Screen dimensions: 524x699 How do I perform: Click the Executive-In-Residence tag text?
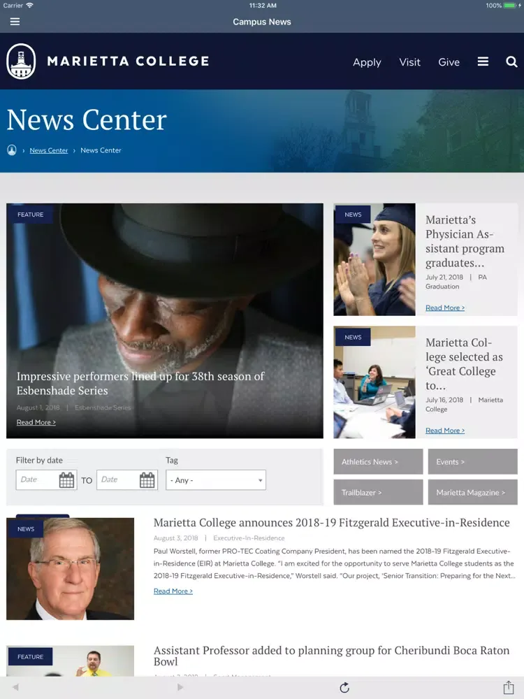(249, 538)
